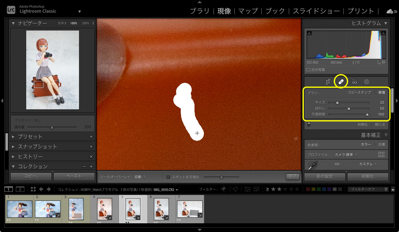Select the Red Eye correction tool
The width and height of the screenshot is (399, 232).
point(354,82)
